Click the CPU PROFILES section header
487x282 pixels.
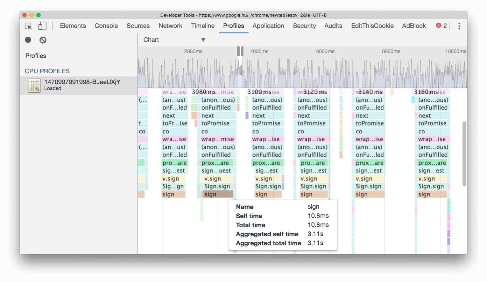[x=47, y=71]
